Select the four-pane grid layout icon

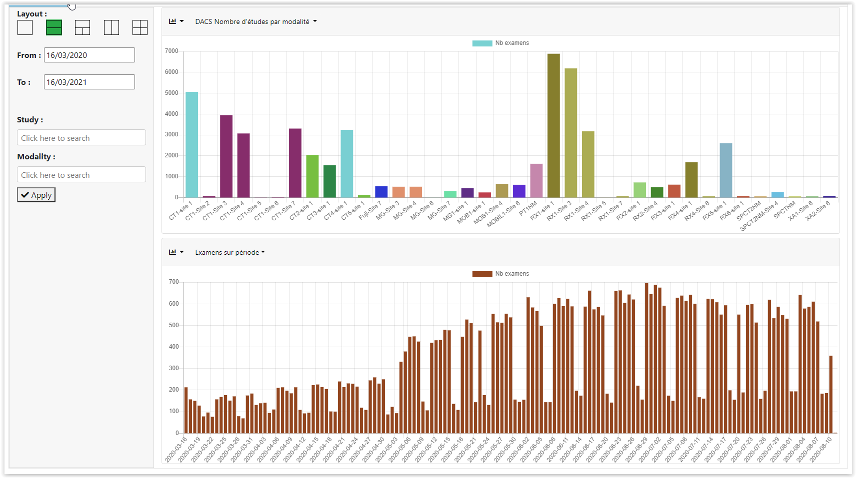click(x=140, y=27)
